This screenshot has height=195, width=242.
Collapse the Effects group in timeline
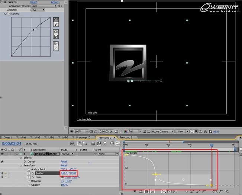point(21,158)
